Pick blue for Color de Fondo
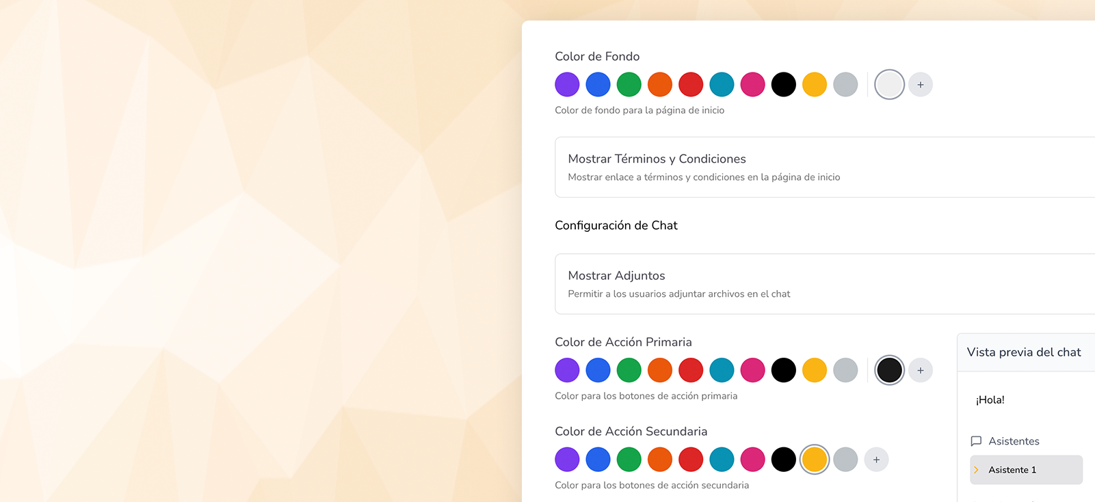This screenshot has height=502, width=1095. point(598,85)
